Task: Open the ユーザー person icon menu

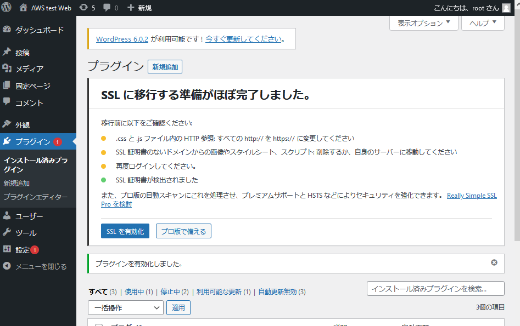Action: pos(7,216)
